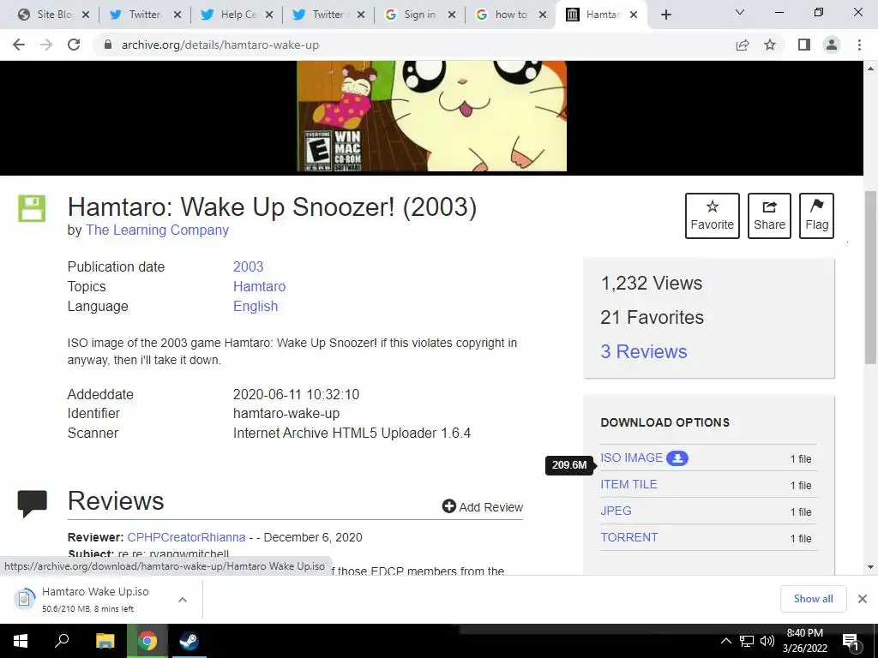Click the Add Review plus icon
Viewport: 878px width, 658px height.
(449, 506)
